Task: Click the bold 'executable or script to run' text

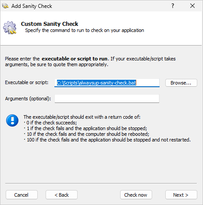Action: click(x=75, y=59)
